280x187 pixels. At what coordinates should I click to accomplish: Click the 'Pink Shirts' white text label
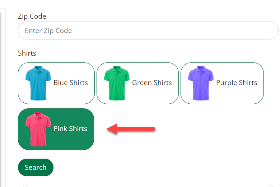[70, 128]
